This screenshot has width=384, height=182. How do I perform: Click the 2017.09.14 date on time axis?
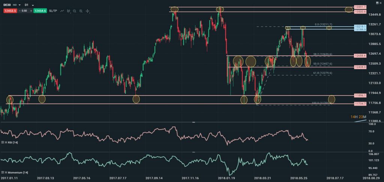pyautogui.click(x=154, y=178)
